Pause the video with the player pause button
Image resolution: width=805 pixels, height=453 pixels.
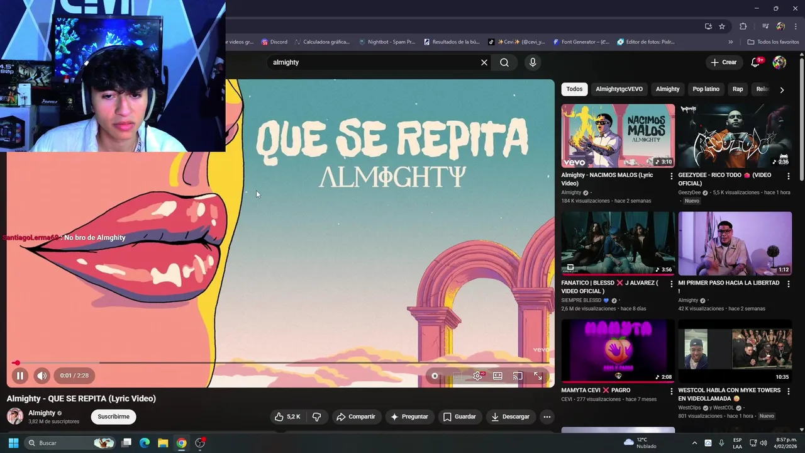click(x=19, y=376)
